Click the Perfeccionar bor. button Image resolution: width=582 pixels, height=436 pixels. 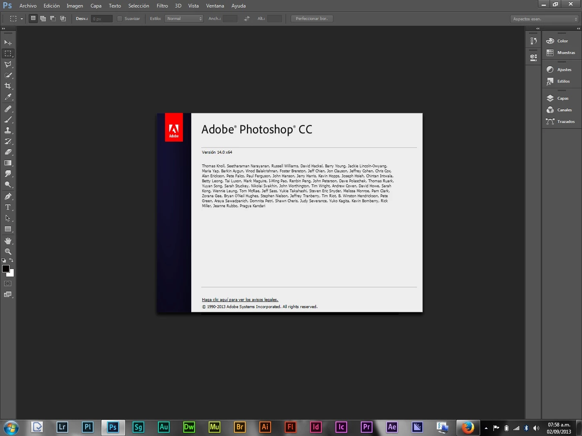click(x=312, y=19)
